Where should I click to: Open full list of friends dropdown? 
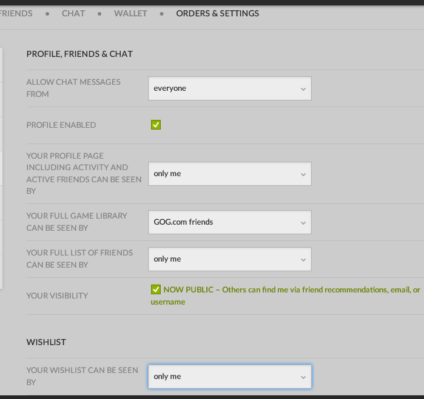tap(230, 259)
